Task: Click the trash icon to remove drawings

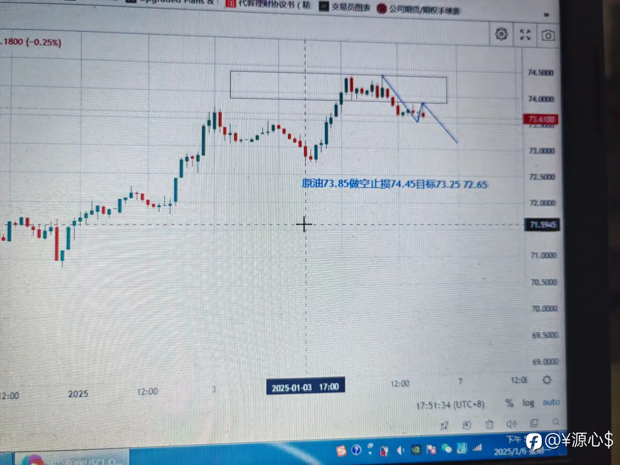Action: 489,424
